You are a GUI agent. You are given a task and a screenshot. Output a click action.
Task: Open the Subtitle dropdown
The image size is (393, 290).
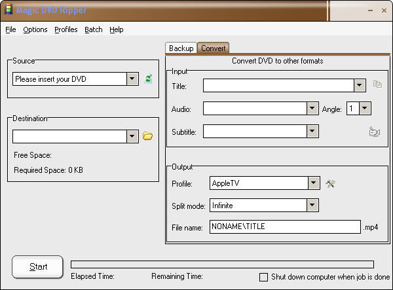312,131
